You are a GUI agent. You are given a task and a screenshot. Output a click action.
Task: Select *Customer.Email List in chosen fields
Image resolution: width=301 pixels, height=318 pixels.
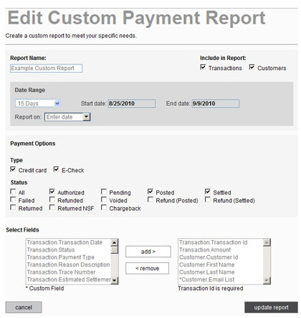point(221,279)
